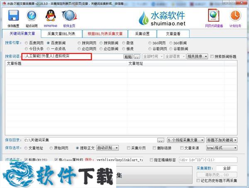This screenshot has height=188, width=249.
Task: Select the Baidu Web radio button
Action: [27, 42]
